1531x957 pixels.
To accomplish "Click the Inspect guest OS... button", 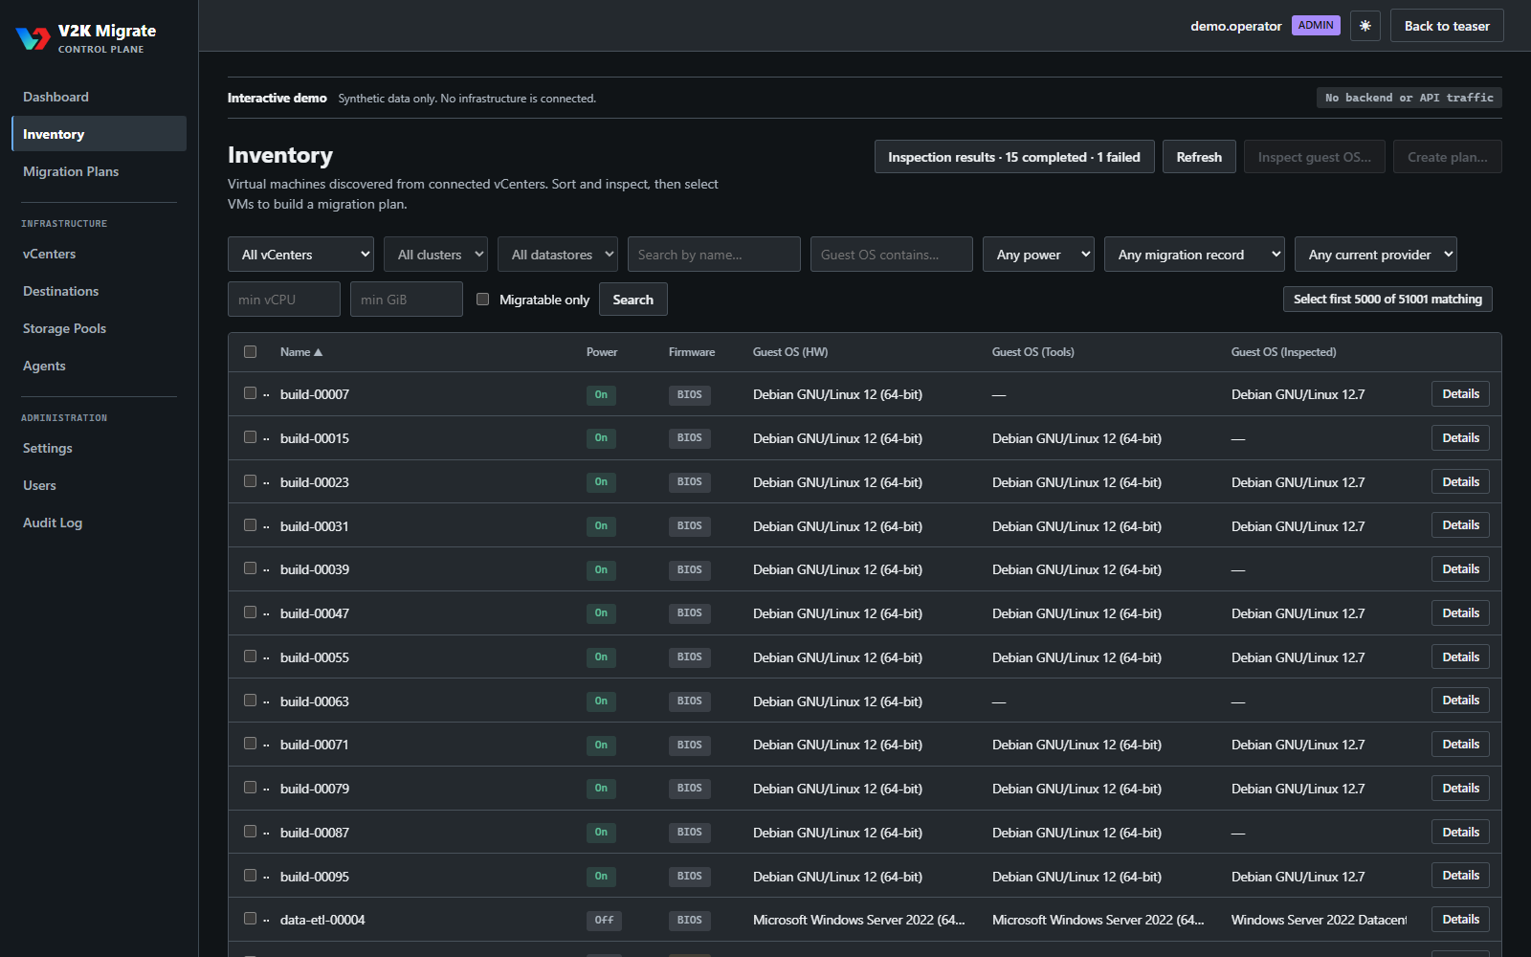I will [x=1314, y=157].
